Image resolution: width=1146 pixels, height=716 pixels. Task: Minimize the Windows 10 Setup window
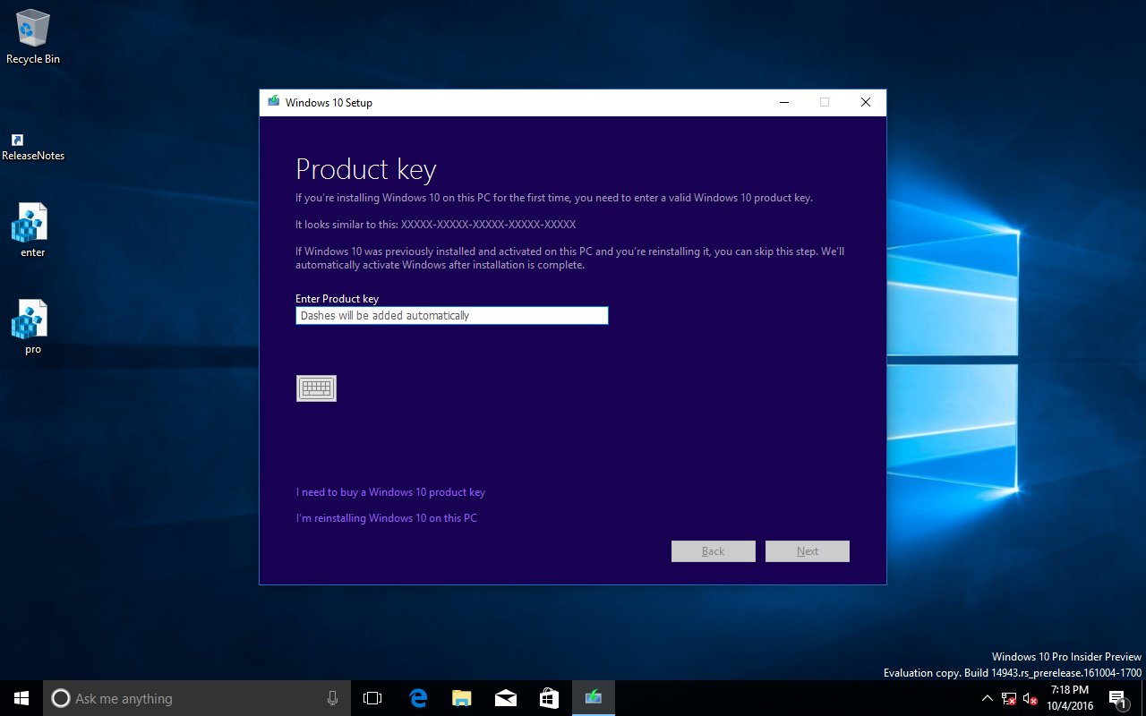(783, 102)
